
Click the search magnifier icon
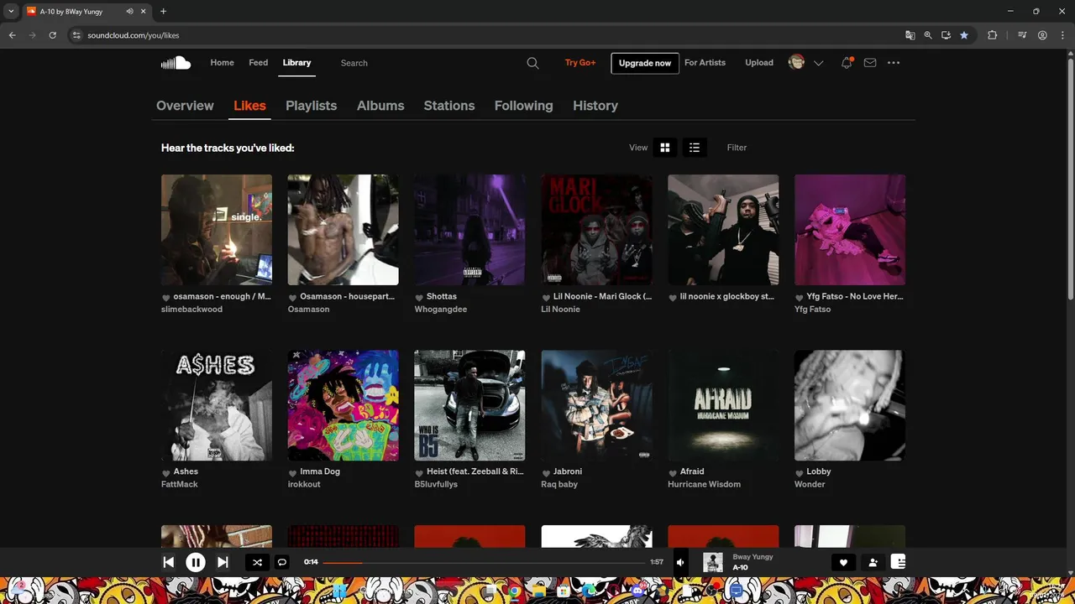coord(532,63)
